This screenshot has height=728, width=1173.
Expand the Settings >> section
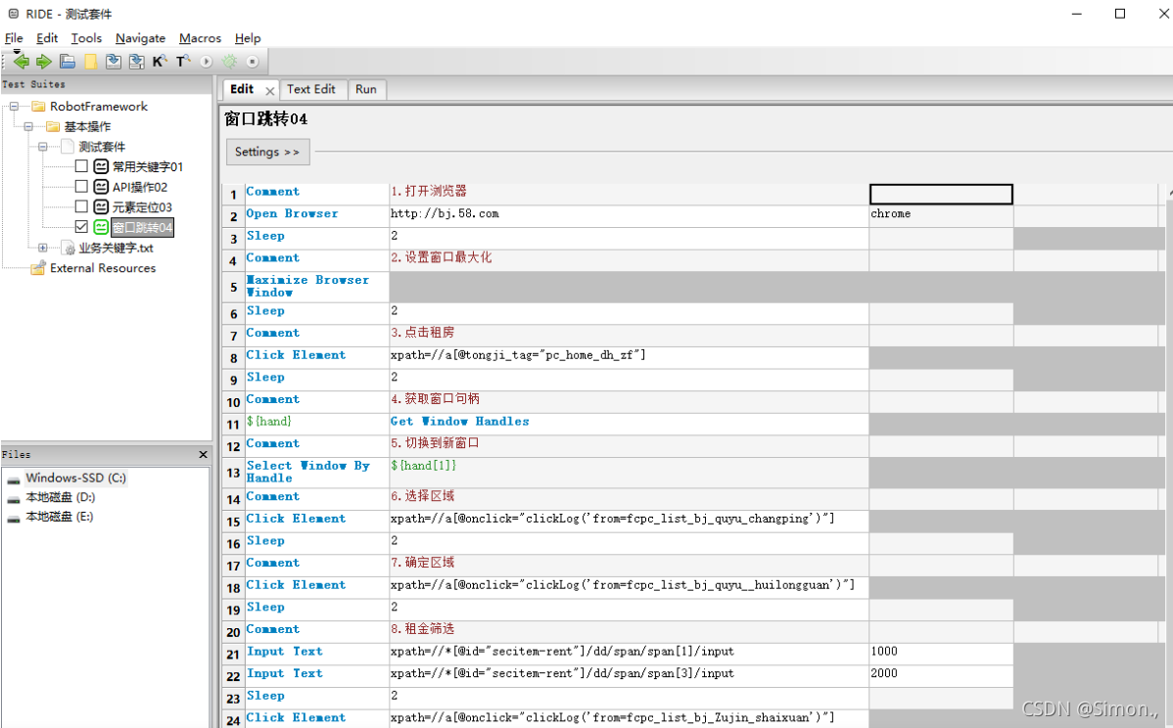pyautogui.click(x=267, y=152)
